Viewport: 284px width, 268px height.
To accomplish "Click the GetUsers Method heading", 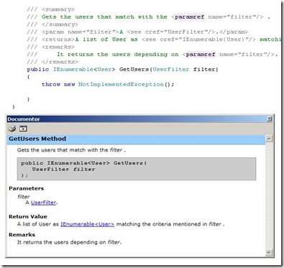I will point(37,139).
